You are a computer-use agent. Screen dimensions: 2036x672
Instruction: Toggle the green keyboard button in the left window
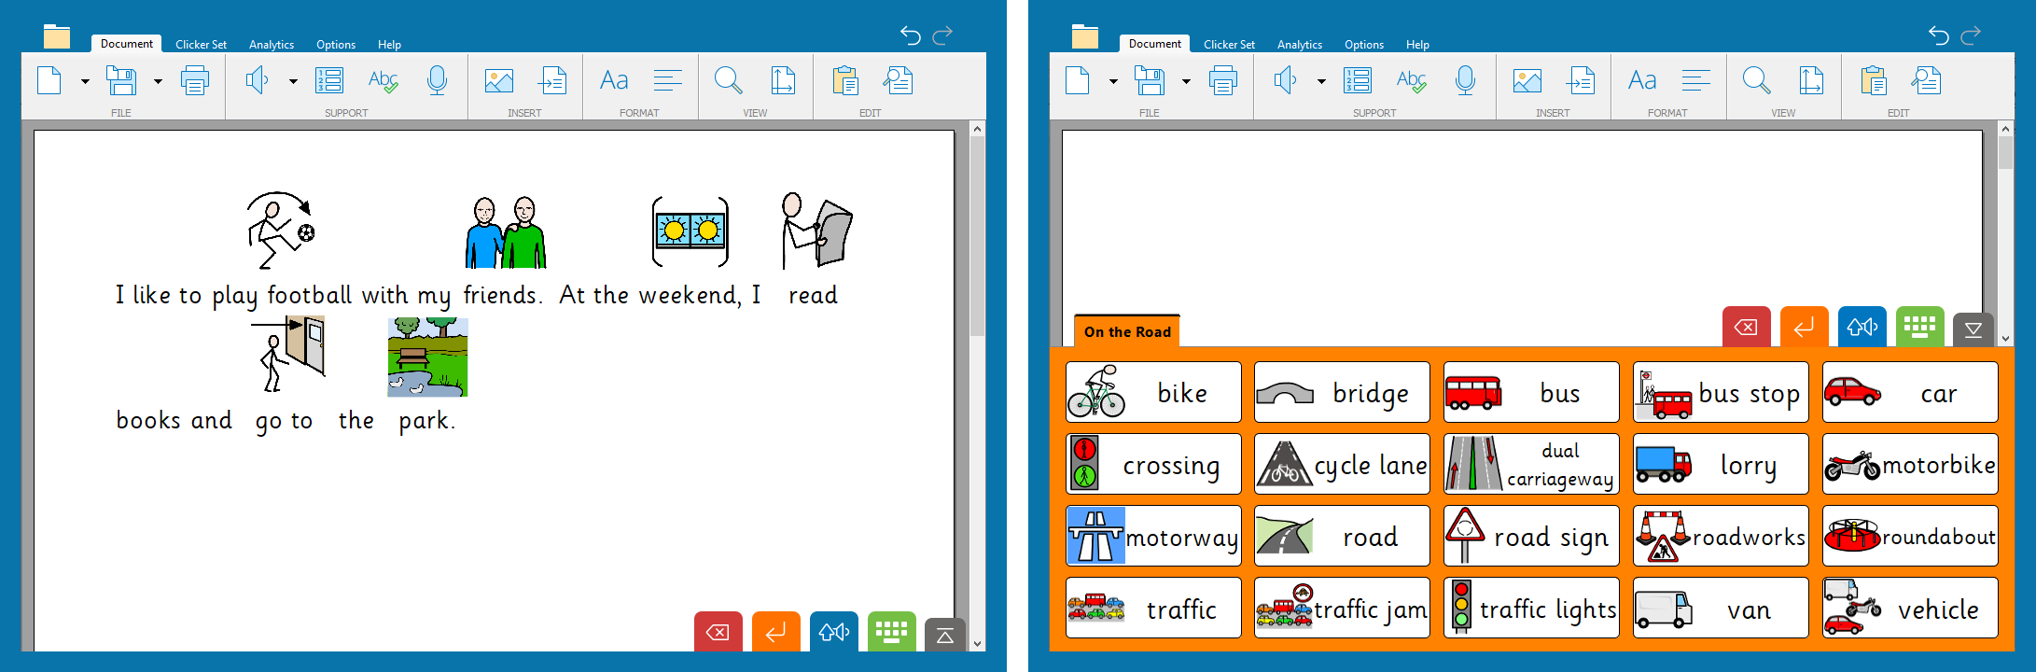[x=891, y=633]
